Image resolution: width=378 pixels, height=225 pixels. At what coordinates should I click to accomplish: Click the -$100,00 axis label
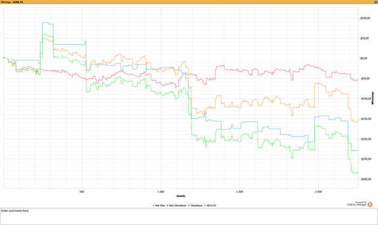click(366, 99)
